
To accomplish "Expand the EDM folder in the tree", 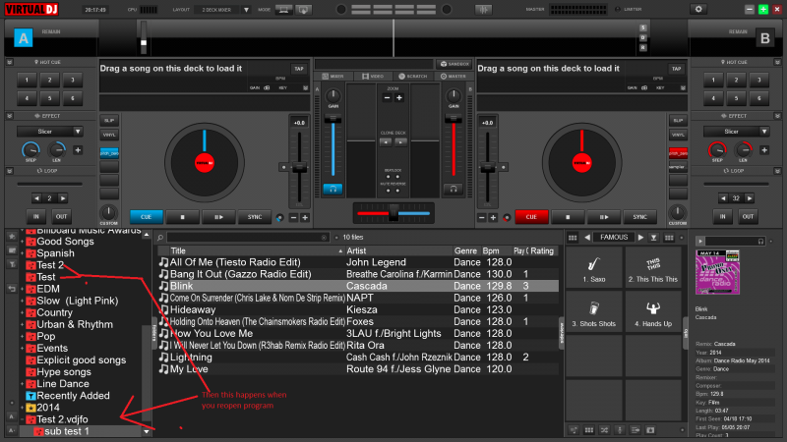I will pos(22,289).
